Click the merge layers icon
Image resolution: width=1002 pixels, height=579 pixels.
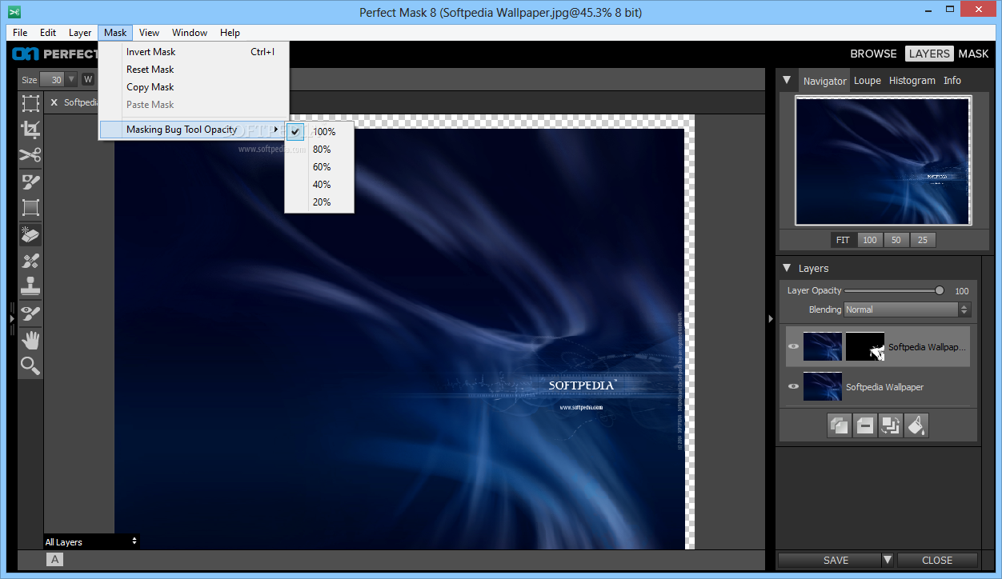(x=890, y=425)
